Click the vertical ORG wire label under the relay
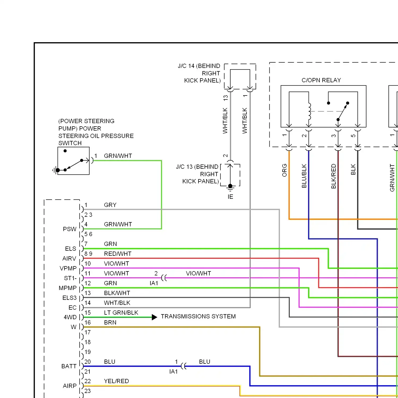 point(284,170)
